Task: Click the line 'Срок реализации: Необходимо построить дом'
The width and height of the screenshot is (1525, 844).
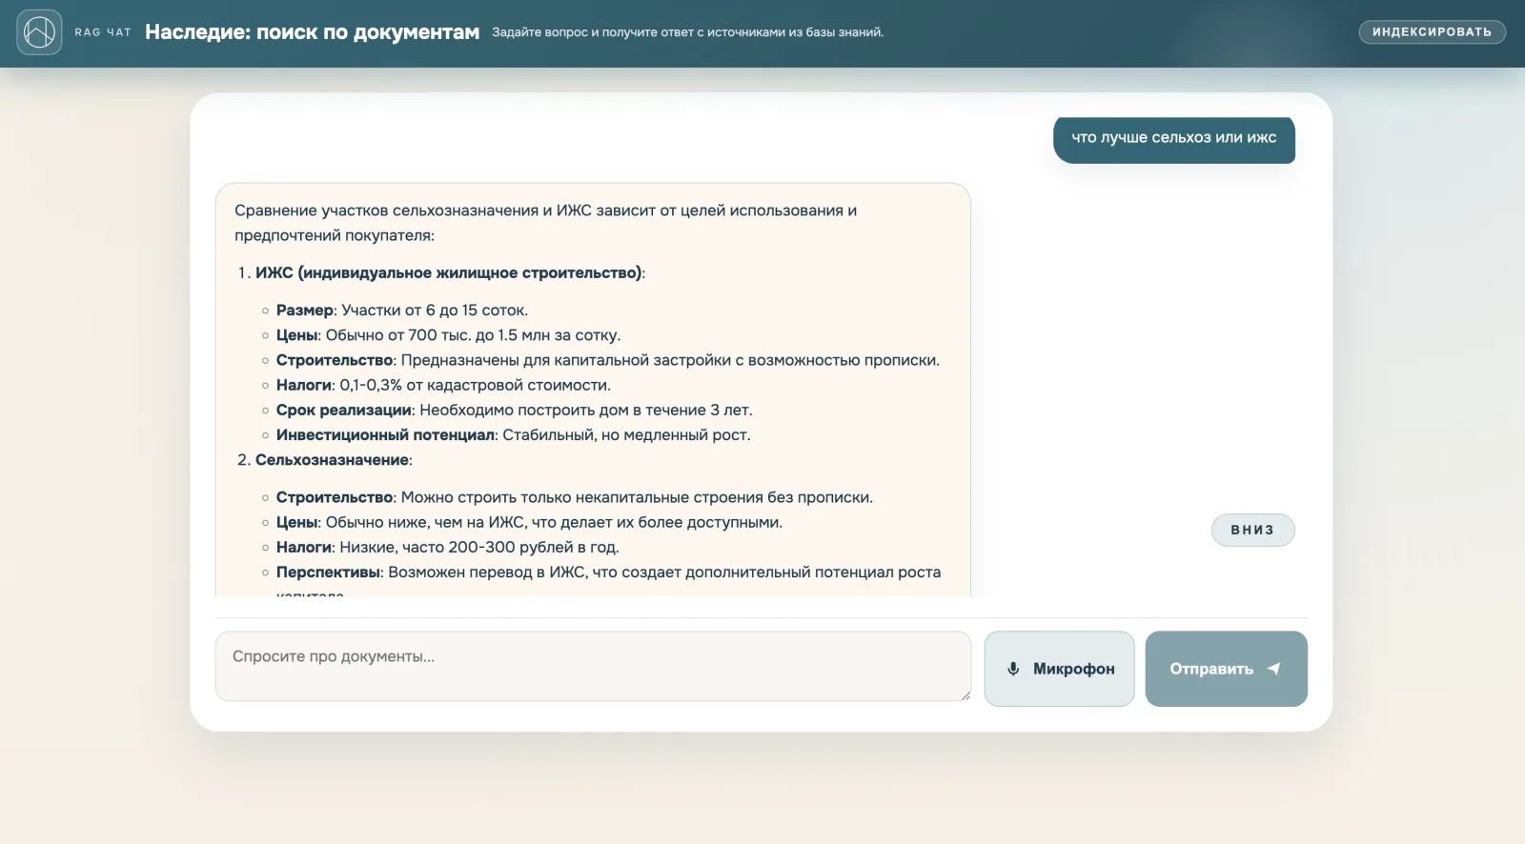Action: [x=514, y=410]
